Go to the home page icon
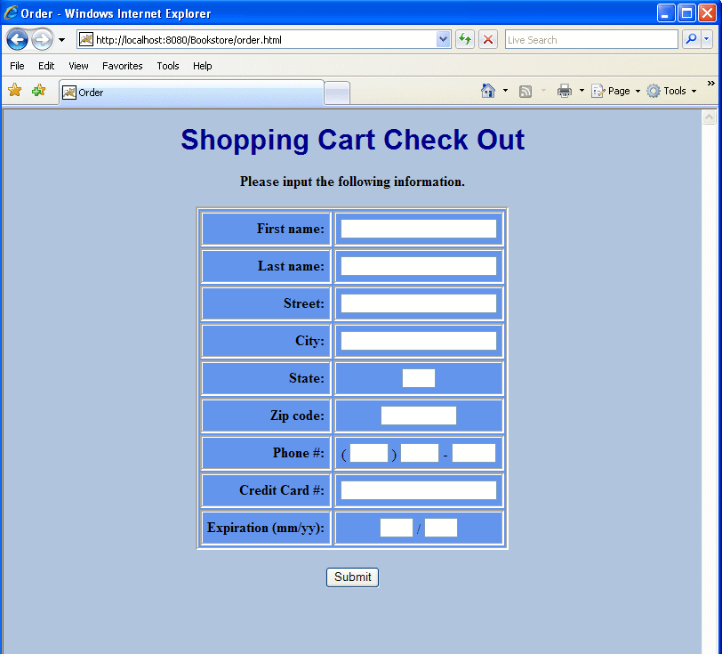The width and height of the screenshot is (722, 654). pos(489,90)
